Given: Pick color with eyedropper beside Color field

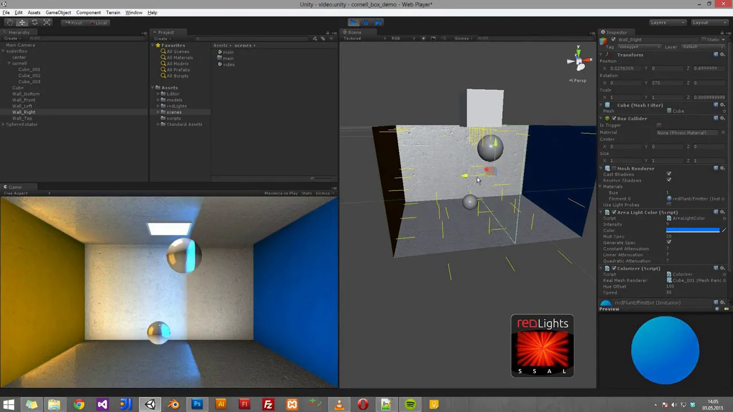Looking at the screenshot, I should [724, 230].
